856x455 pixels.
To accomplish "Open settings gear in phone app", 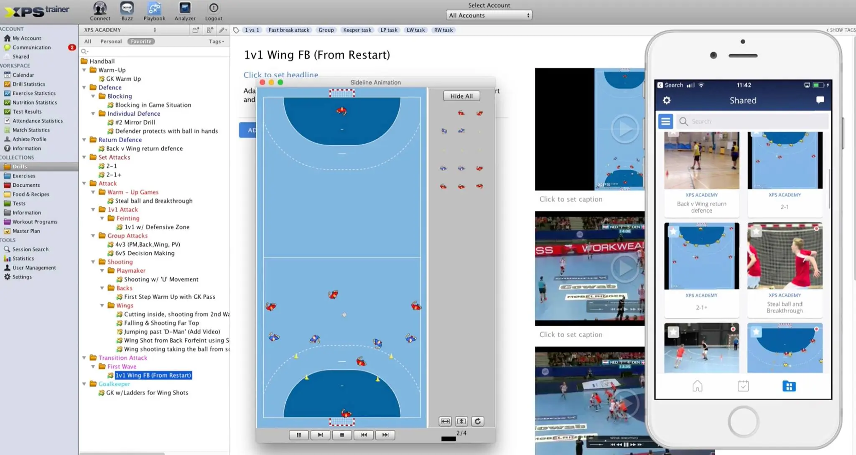I will tap(667, 100).
